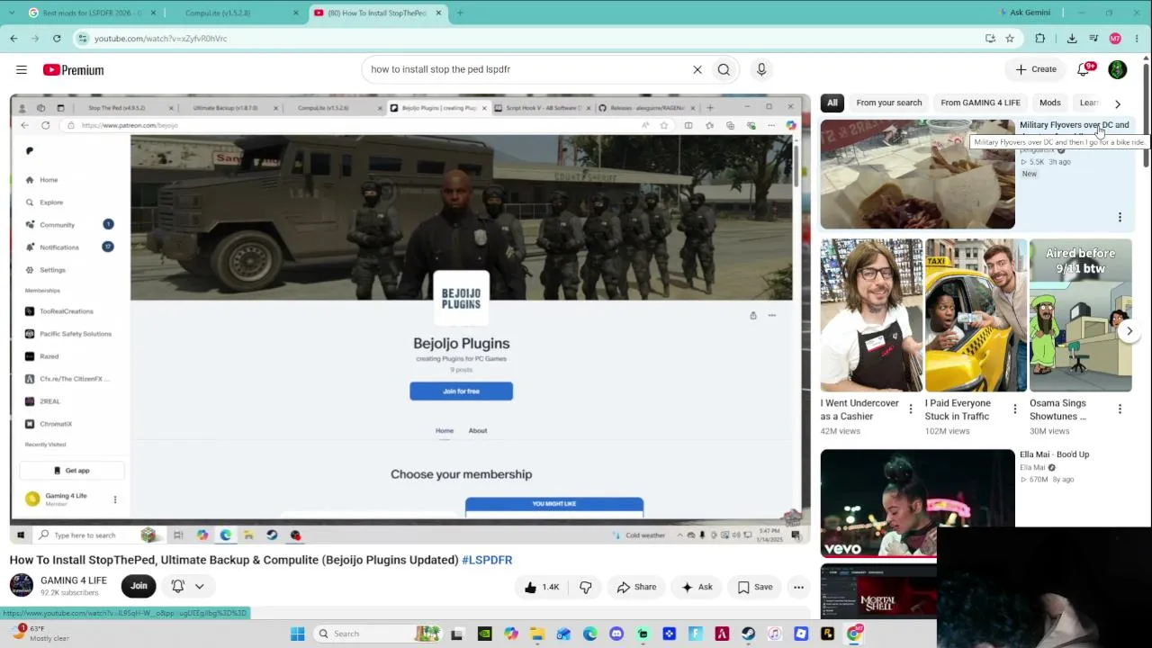Open the GAMING 4 LIFE channel name
The image size is (1152, 648).
(74, 580)
